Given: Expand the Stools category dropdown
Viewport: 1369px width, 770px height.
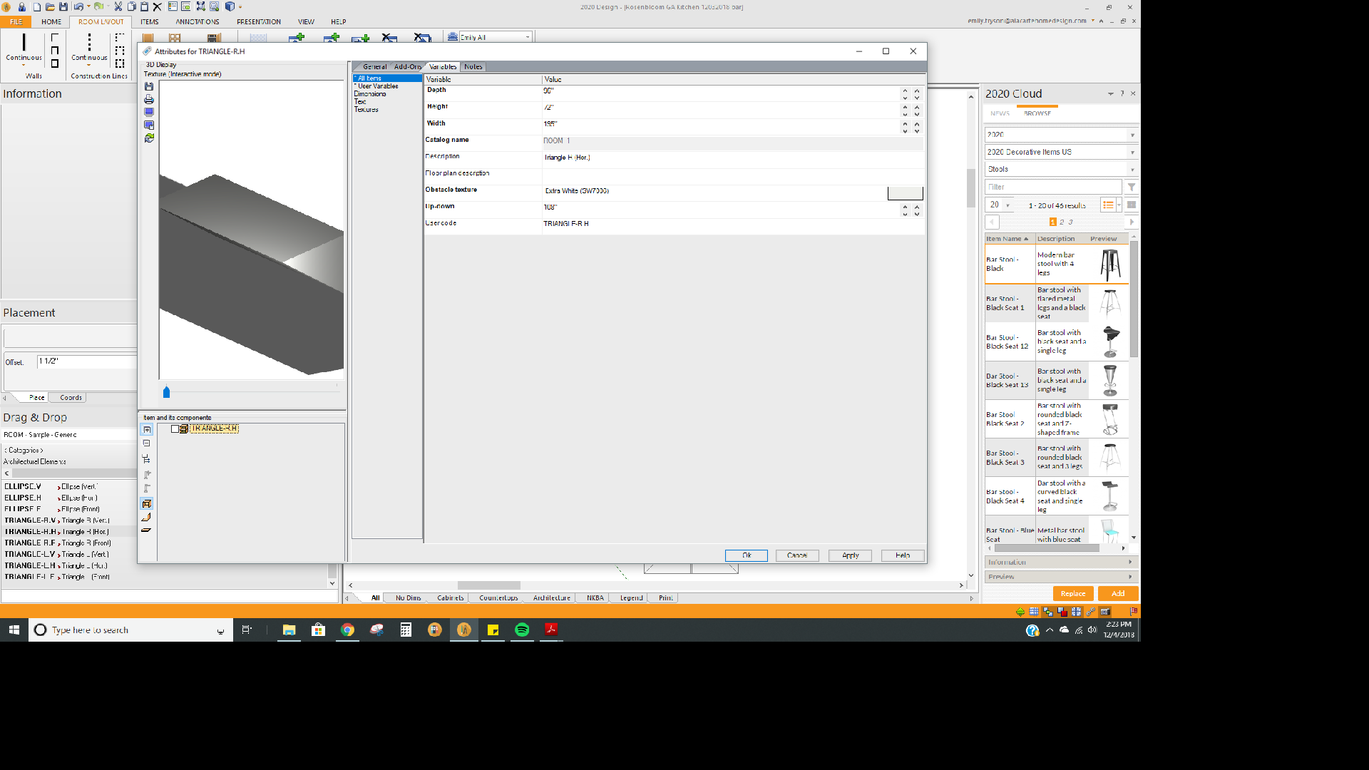Looking at the screenshot, I should (1132, 170).
